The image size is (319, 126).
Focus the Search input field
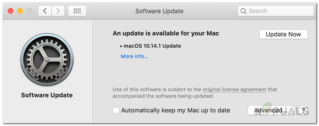coord(279,11)
